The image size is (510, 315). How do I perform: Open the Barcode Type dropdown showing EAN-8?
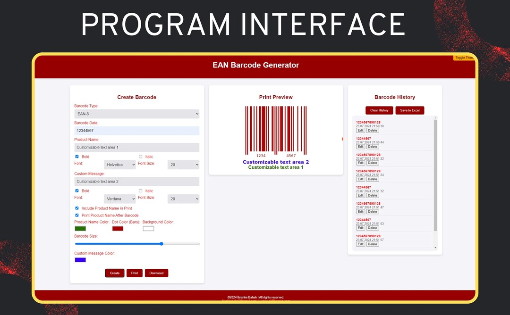(136, 114)
